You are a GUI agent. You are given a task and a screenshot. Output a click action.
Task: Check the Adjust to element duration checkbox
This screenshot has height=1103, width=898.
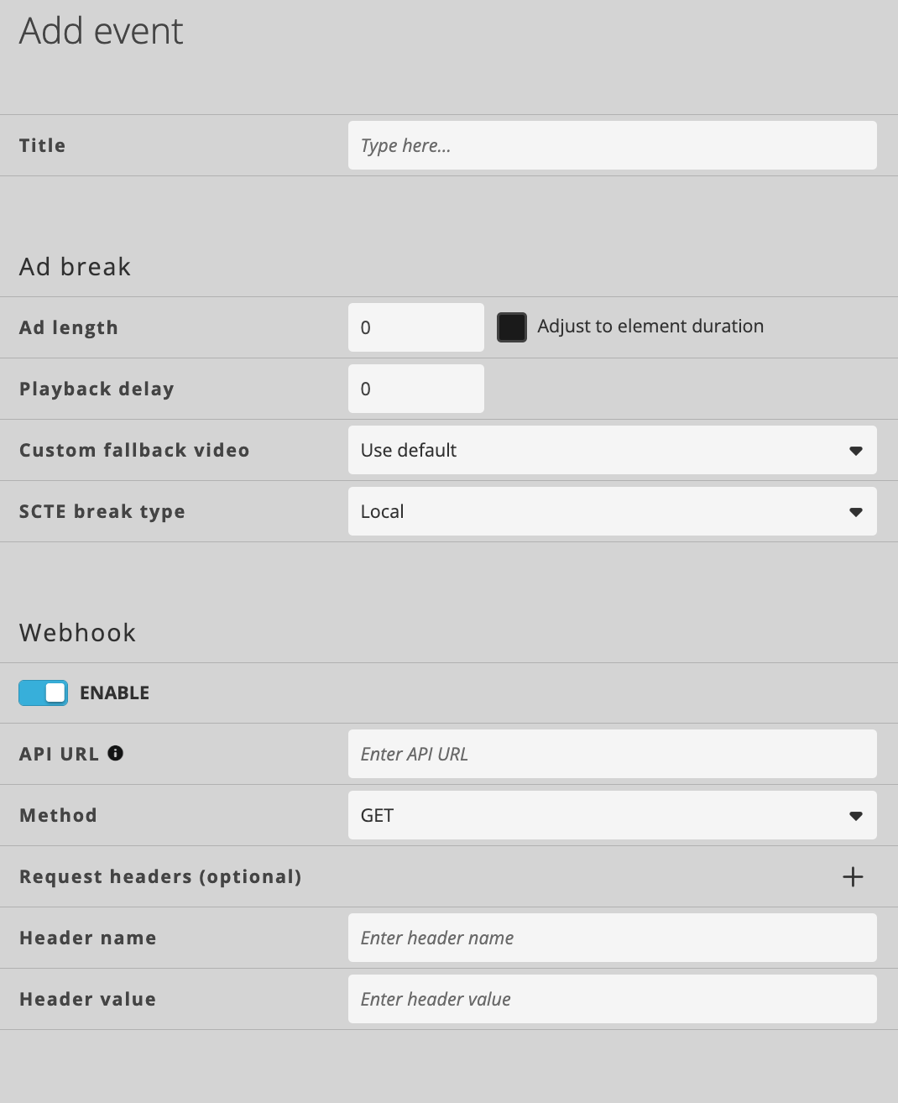(x=512, y=327)
